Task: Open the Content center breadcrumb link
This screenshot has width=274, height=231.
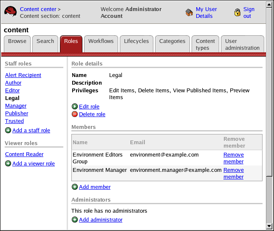Action: coord(38,9)
